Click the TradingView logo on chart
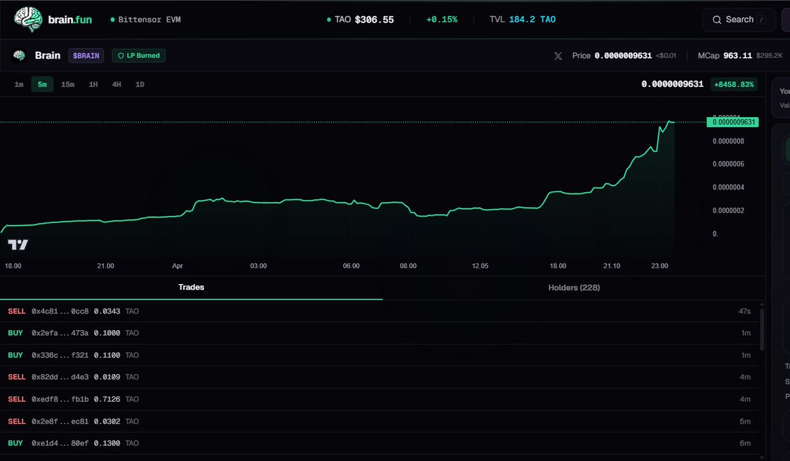This screenshot has height=461, width=790. (x=18, y=245)
